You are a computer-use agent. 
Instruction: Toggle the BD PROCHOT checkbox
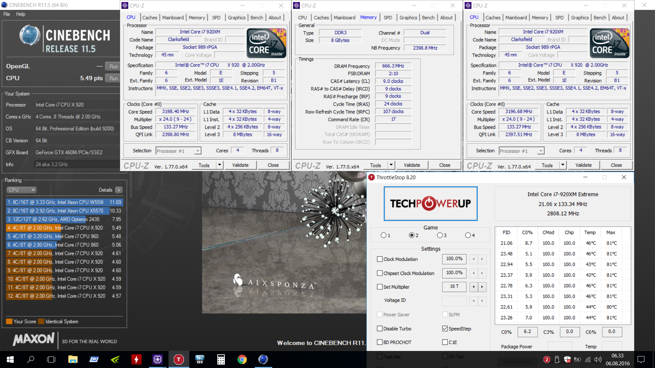380,342
